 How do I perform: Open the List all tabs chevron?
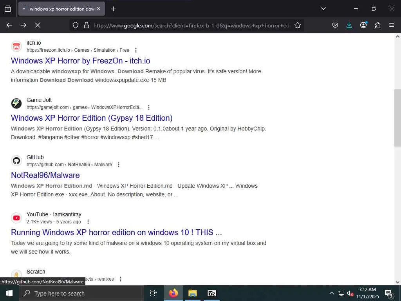[x=323, y=9]
